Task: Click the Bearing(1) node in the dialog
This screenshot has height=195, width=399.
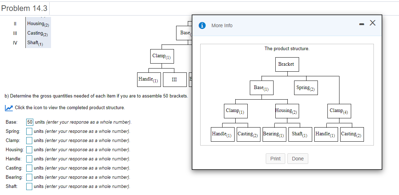Action: (274, 134)
